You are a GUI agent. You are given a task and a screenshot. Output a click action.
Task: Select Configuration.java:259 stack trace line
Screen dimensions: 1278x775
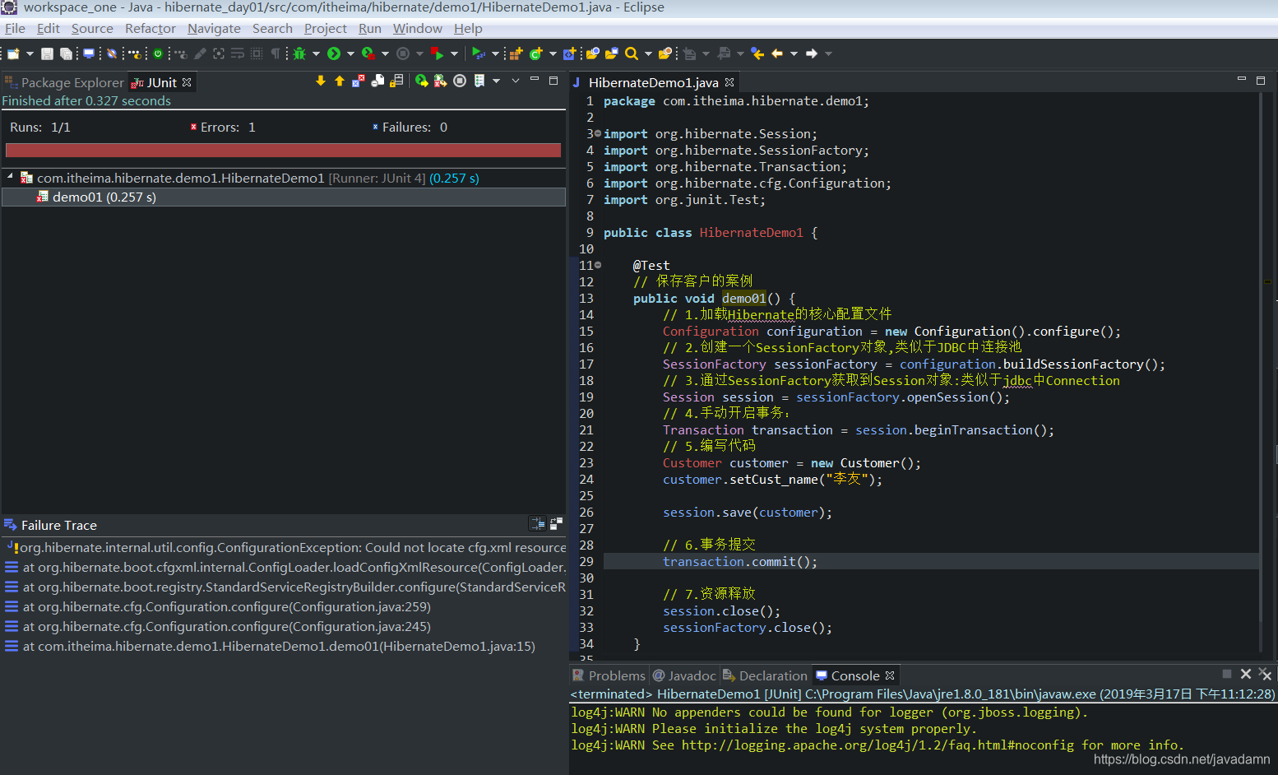(227, 606)
